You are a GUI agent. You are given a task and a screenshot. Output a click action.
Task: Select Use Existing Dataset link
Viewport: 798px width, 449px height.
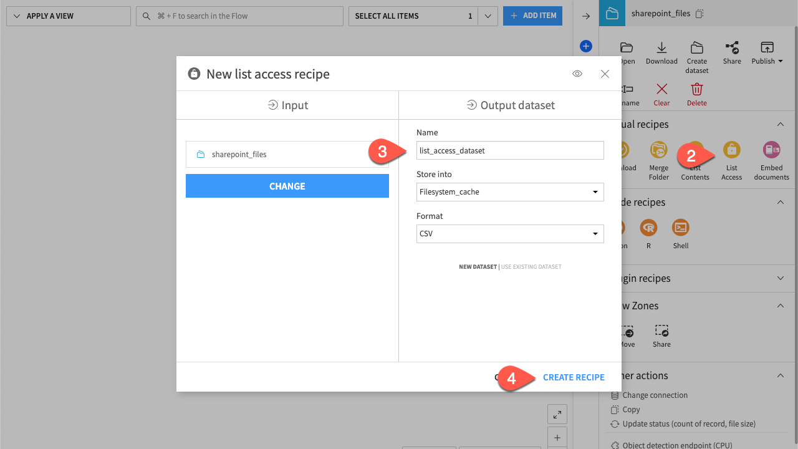531,266
